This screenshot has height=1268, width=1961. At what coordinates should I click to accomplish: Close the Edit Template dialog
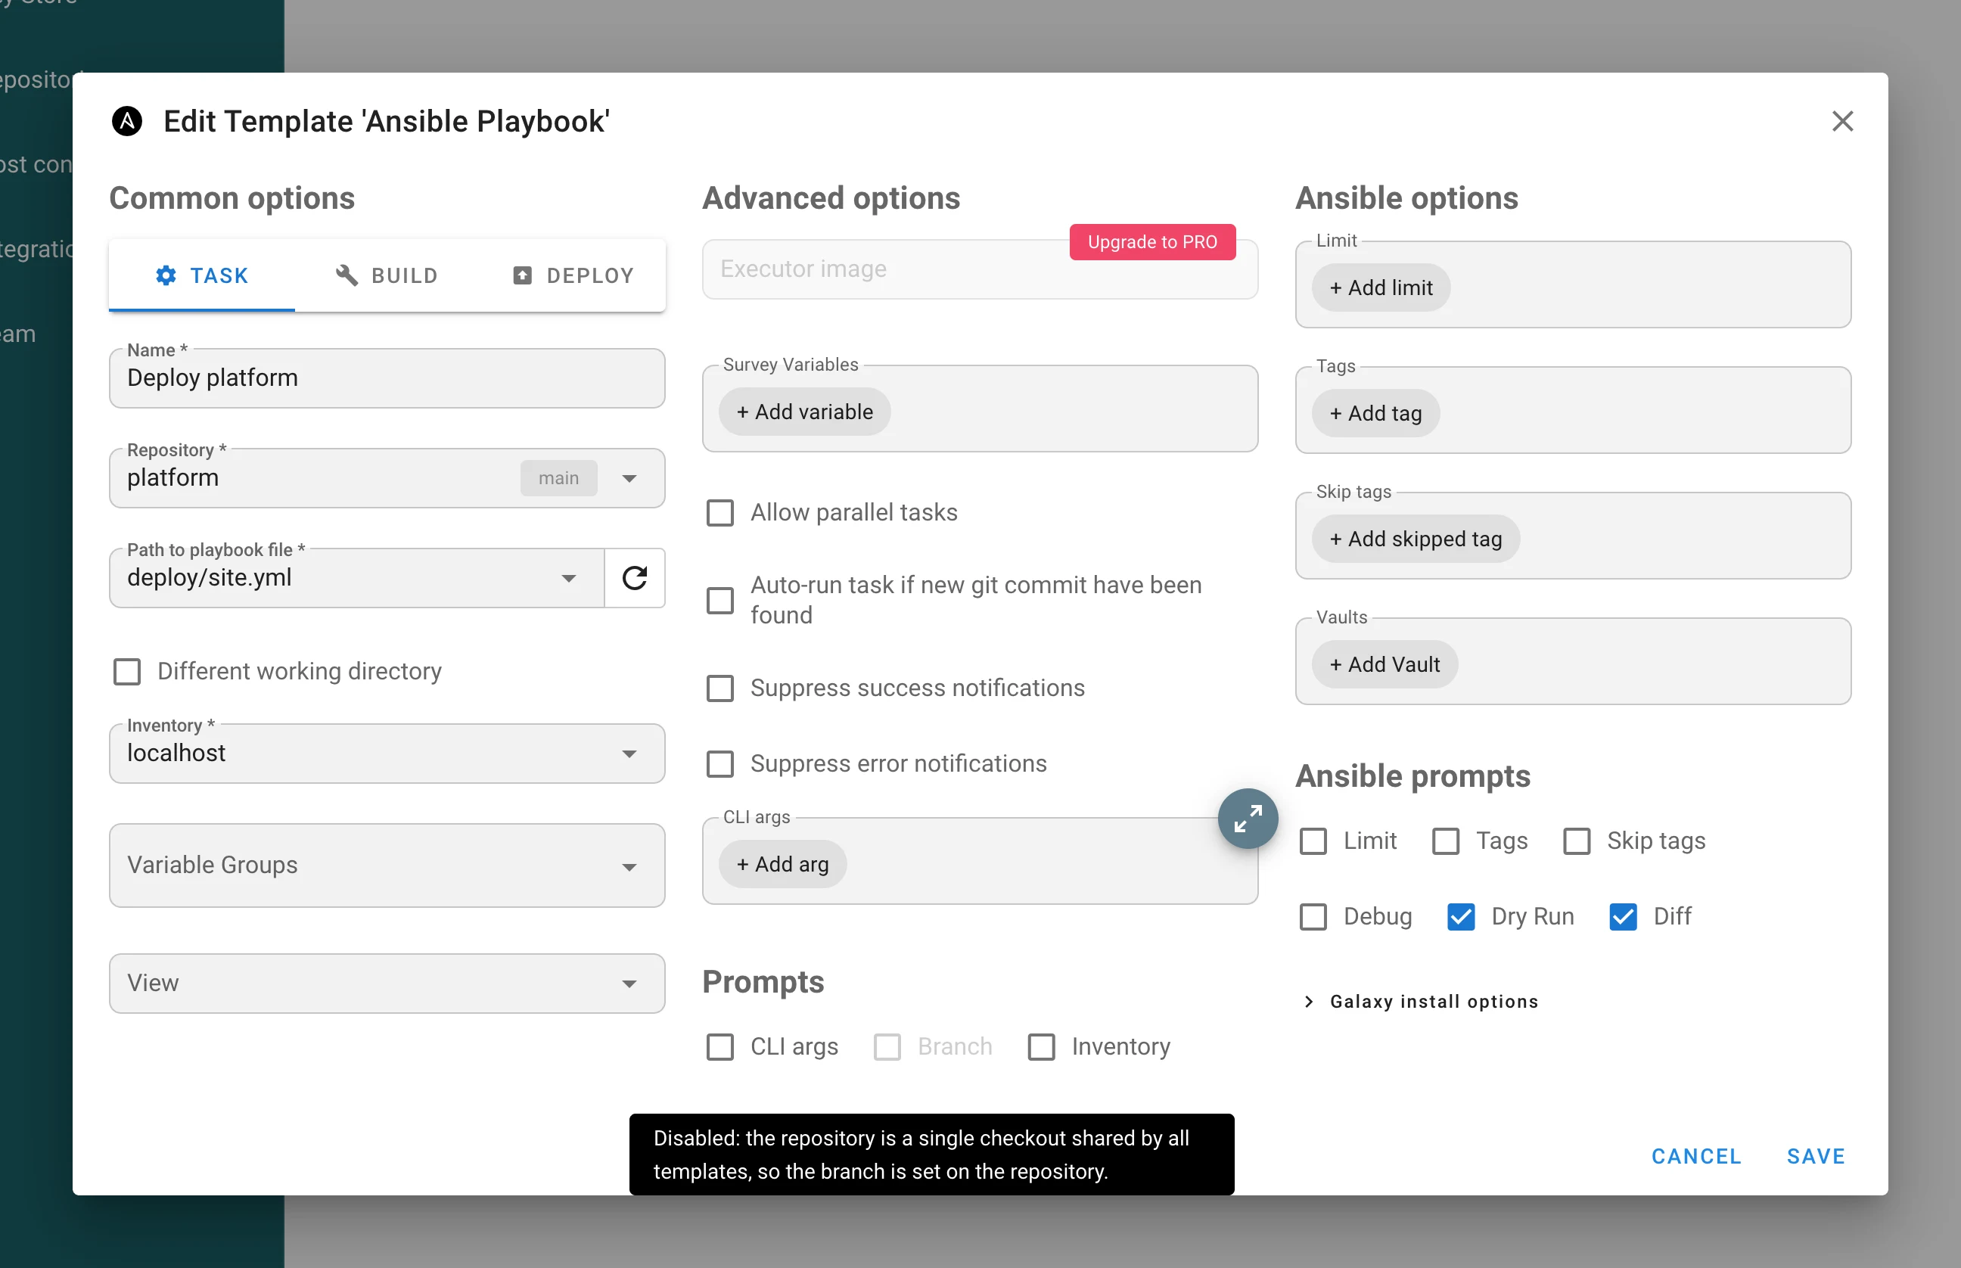coord(1841,121)
